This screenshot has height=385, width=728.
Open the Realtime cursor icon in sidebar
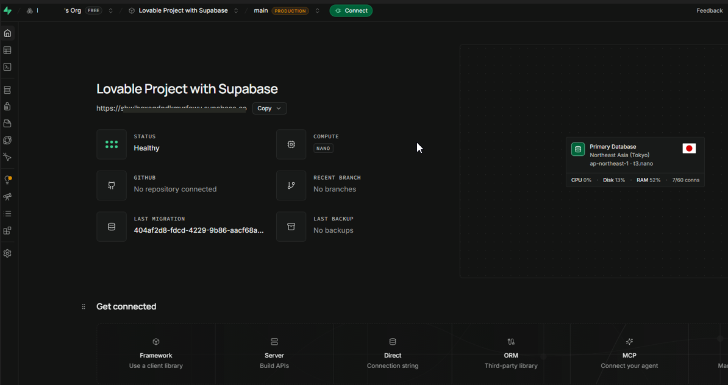click(x=7, y=157)
